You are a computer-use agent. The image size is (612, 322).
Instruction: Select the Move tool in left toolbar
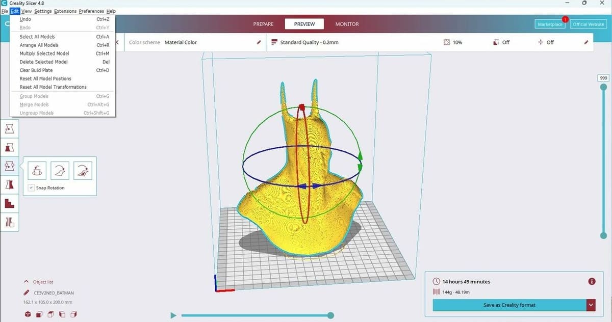[x=10, y=129]
